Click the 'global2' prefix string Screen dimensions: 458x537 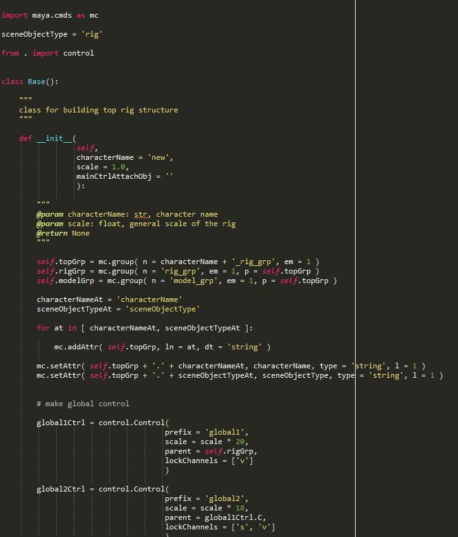224,498
